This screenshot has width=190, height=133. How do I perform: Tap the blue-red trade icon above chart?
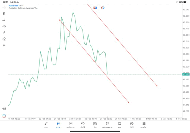(x=95, y=7)
